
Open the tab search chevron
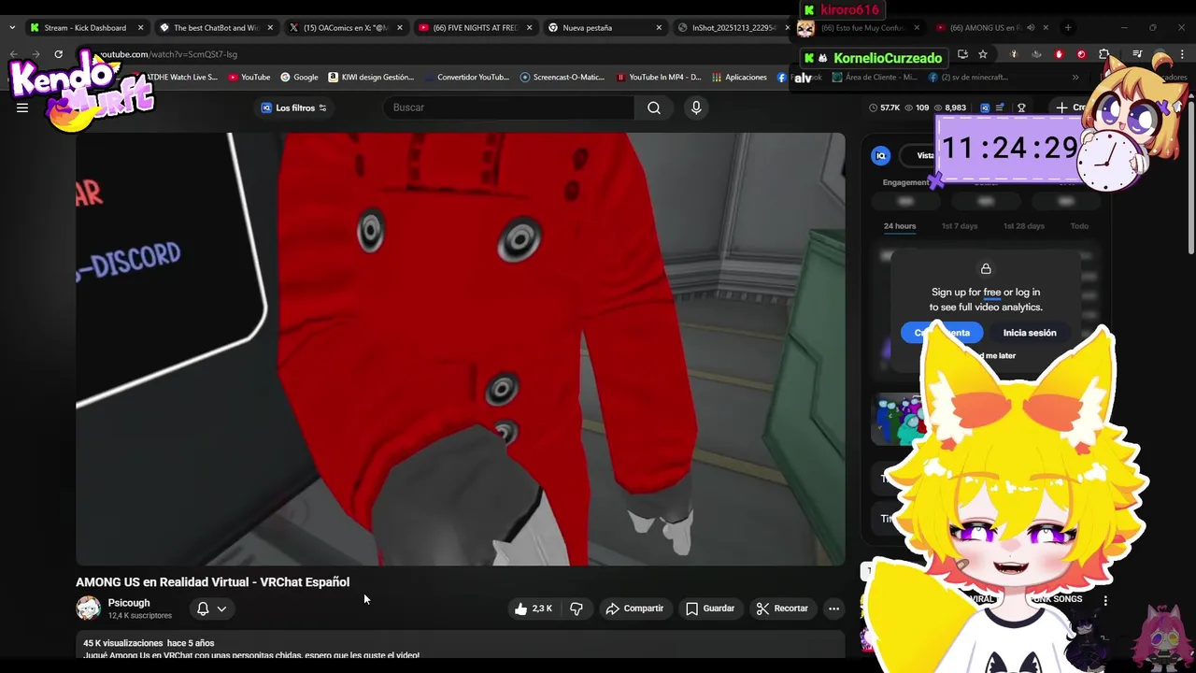click(x=11, y=28)
